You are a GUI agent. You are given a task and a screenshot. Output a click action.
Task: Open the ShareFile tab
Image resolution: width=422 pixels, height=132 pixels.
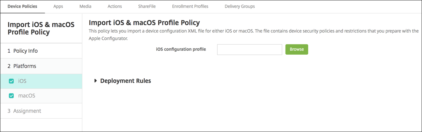147,6
